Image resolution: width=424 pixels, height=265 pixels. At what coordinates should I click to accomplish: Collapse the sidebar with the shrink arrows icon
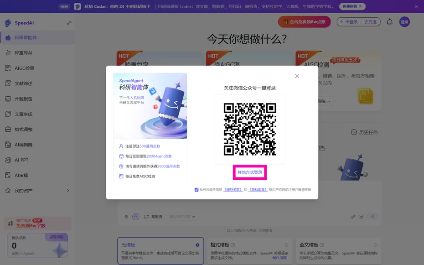(69, 23)
